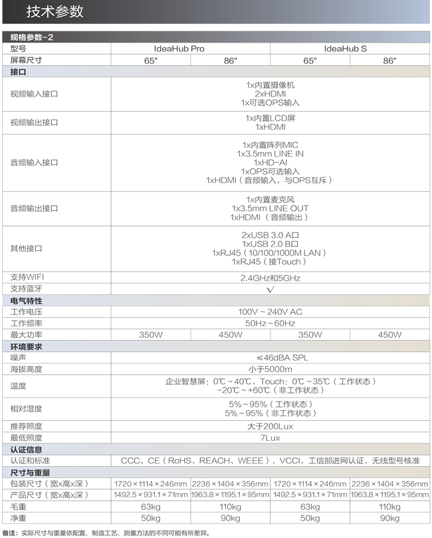Click the 50Hz~60Hz value
This screenshot has height=538, width=432.
pos(270,323)
